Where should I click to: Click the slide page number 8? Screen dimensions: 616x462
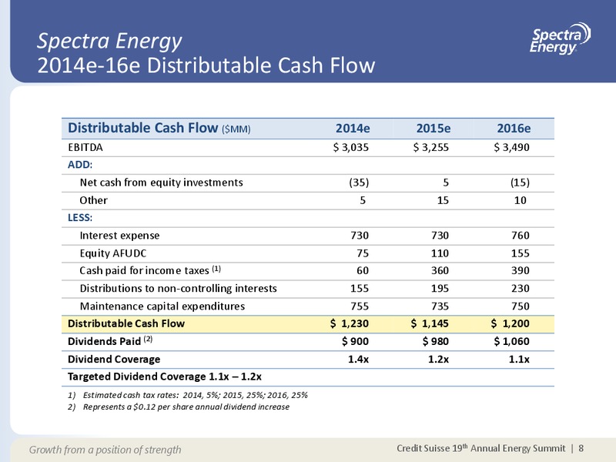pos(581,448)
